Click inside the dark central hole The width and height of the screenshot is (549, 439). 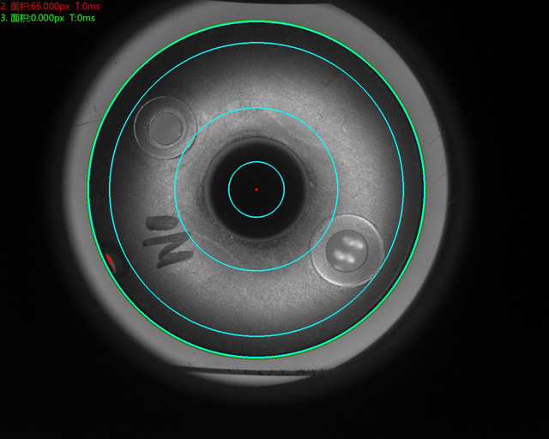[x=256, y=206]
